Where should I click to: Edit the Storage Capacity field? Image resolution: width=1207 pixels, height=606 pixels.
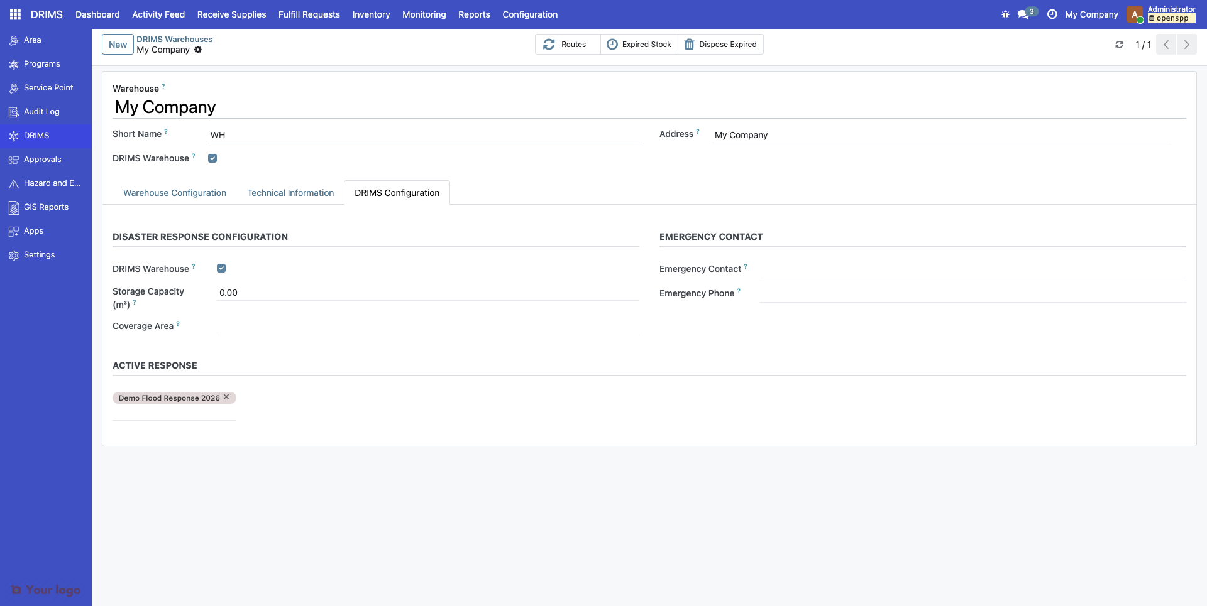coord(427,293)
